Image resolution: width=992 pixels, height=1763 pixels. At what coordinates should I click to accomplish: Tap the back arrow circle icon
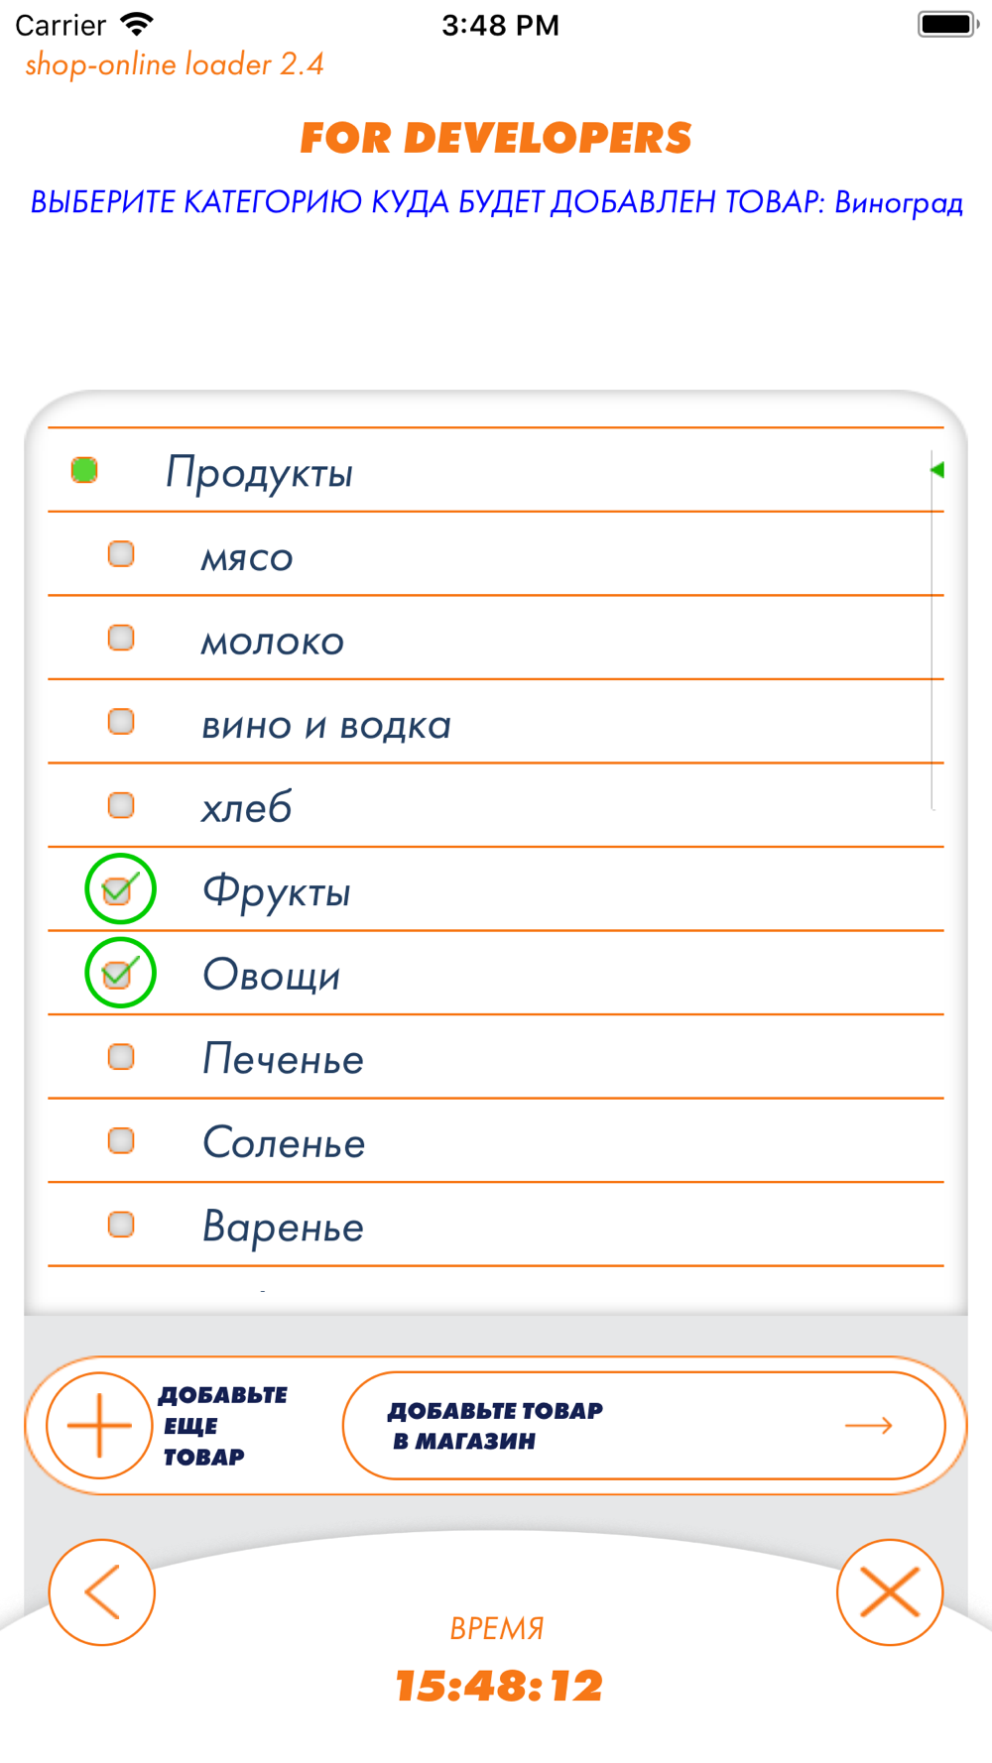(x=102, y=1592)
